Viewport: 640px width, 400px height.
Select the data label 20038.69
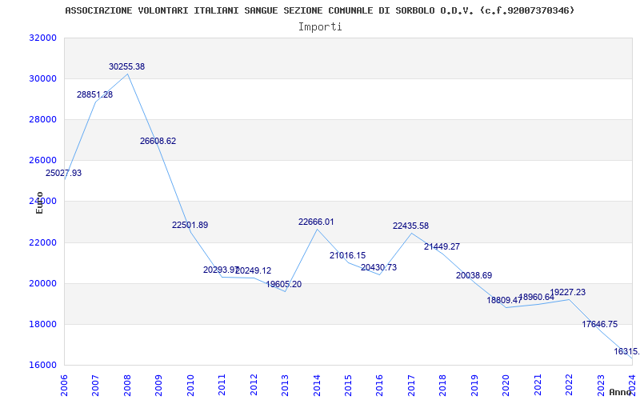tap(474, 275)
